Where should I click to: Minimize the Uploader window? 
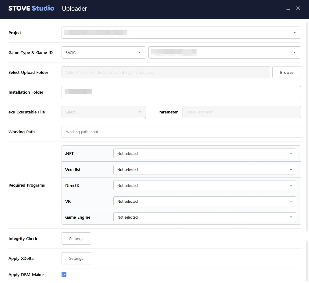coord(288,9)
